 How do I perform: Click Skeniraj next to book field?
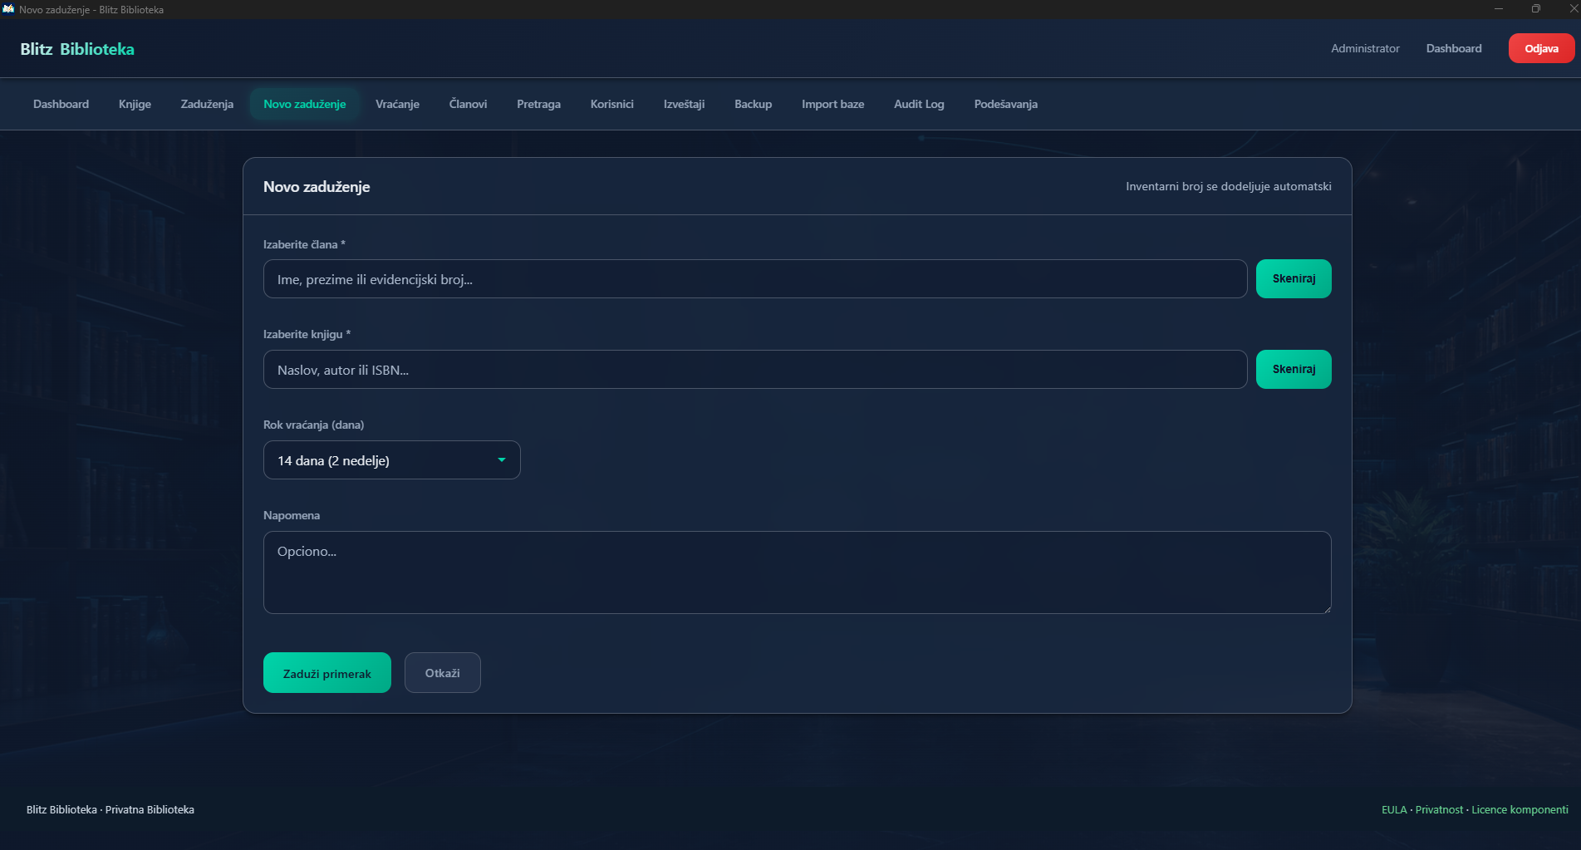(1294, 370)
